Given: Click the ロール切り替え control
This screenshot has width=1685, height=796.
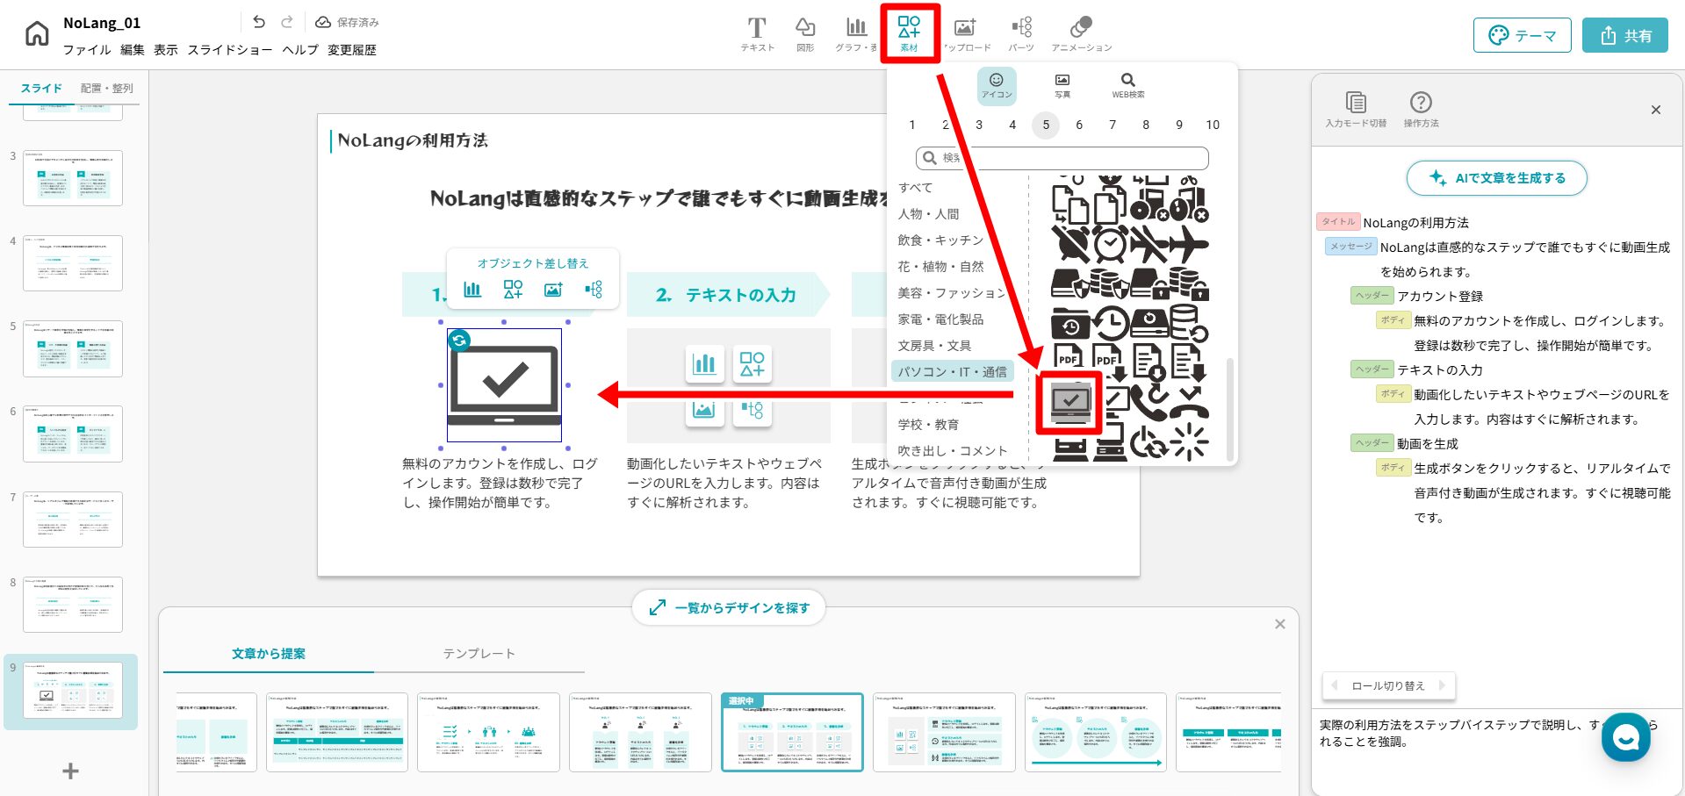Looking at the screenshot, I should pos(1388,686).
